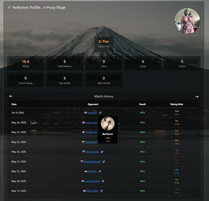Image resolution: width=209 pixels, height=201 pixels.
Task: Click the Beefarmr thumbnail in hover popup
Action: 108,123
